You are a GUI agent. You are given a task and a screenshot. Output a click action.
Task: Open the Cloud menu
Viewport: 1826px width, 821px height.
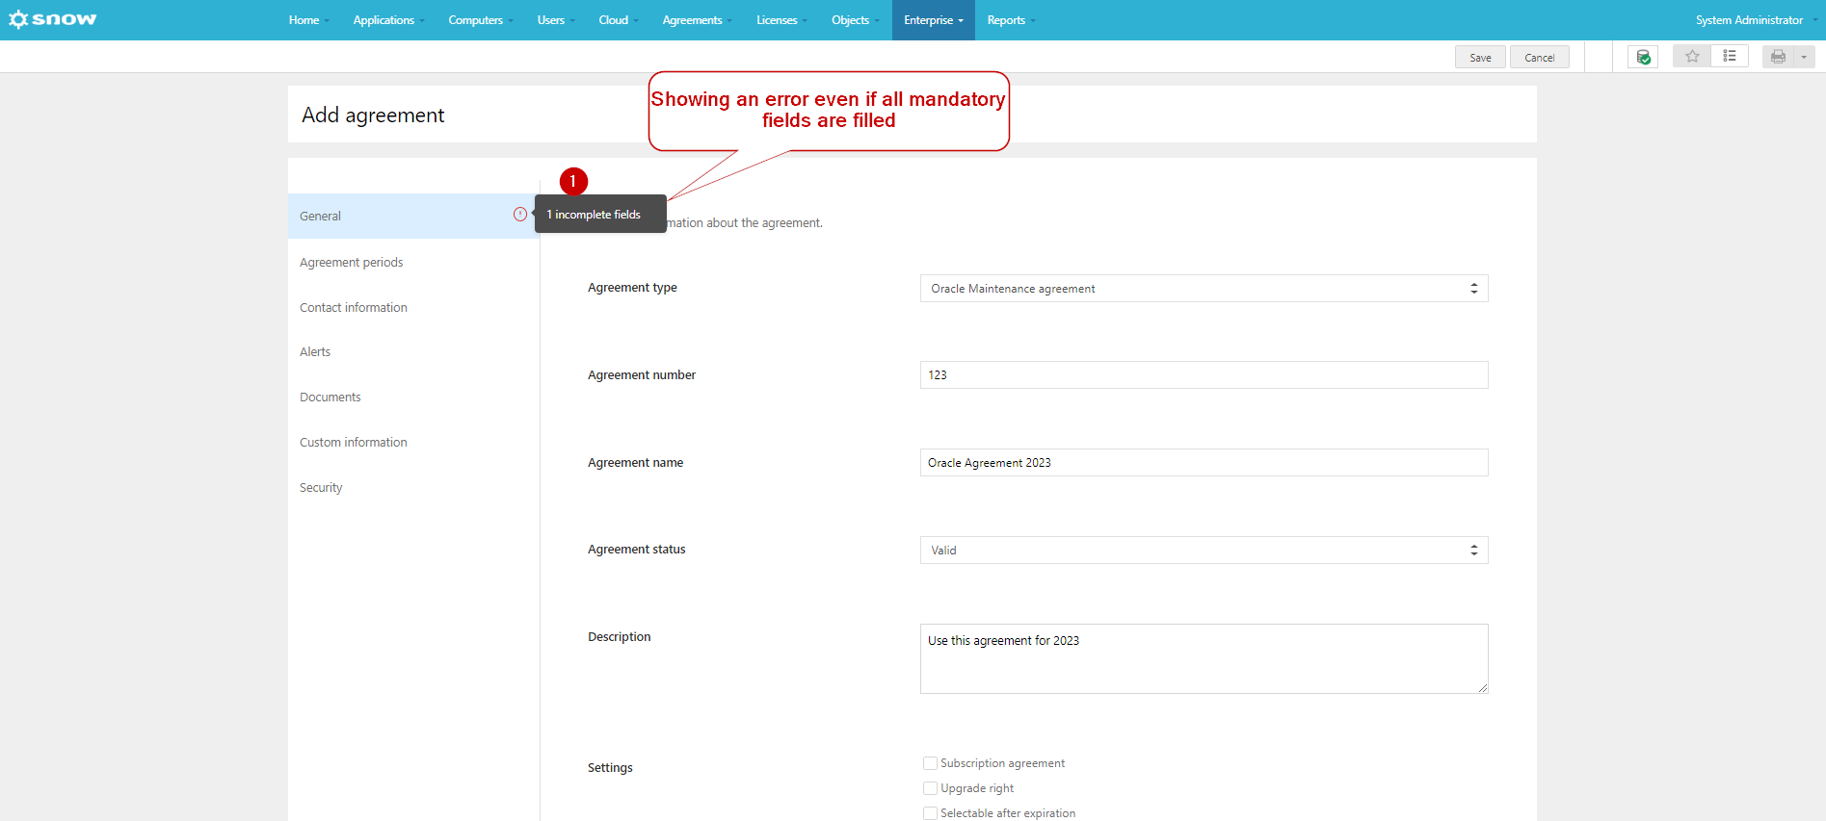619,20
